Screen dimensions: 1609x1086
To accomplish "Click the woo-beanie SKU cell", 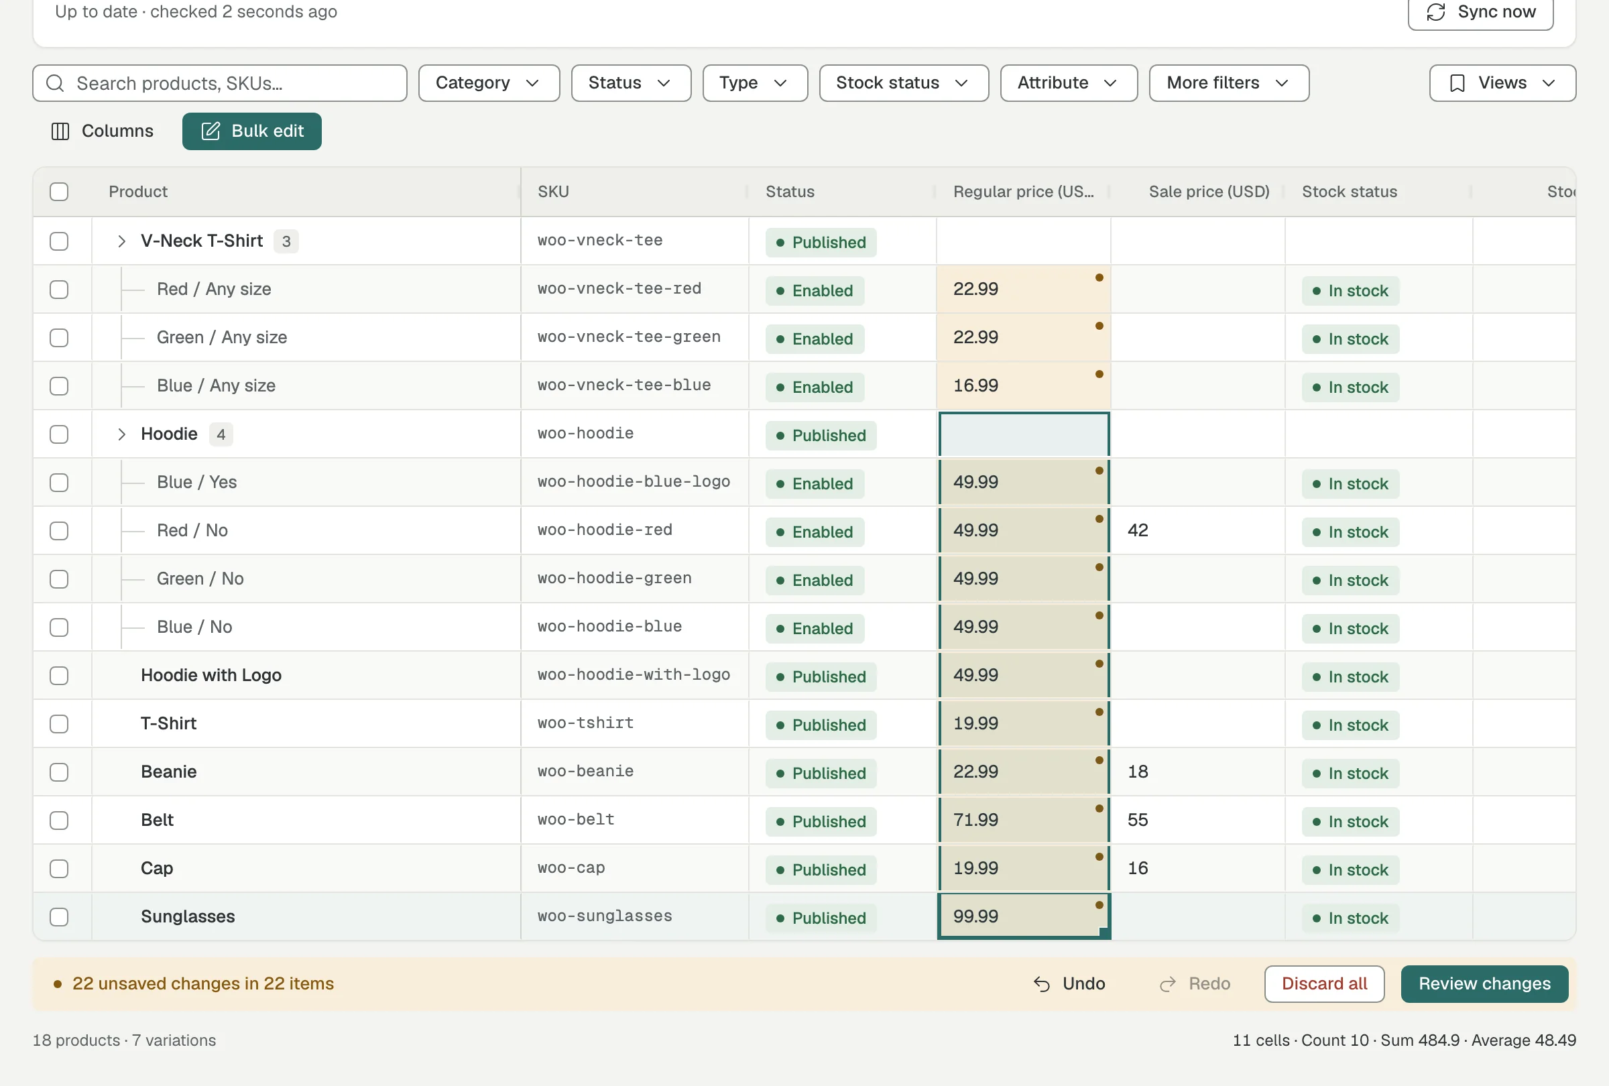I will [634, 772].
